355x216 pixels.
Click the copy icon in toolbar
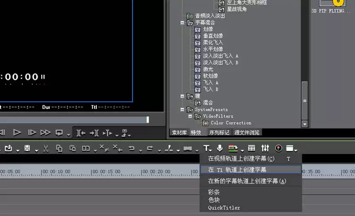(x=59, y=148)
